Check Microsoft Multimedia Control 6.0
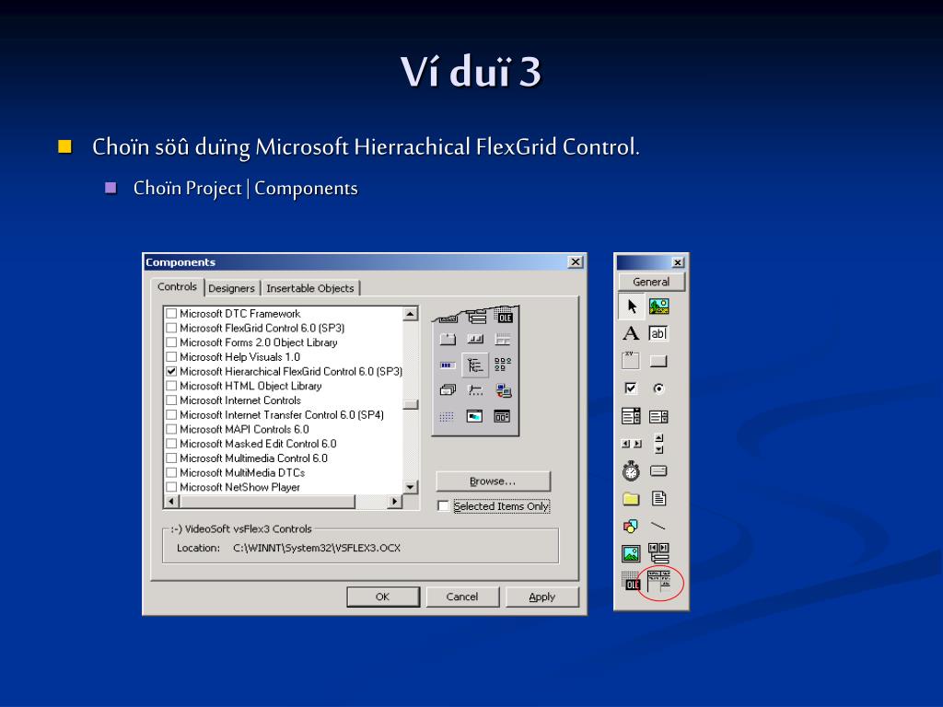This screenshot has width=943, height=707. click(x=171, y=458)
